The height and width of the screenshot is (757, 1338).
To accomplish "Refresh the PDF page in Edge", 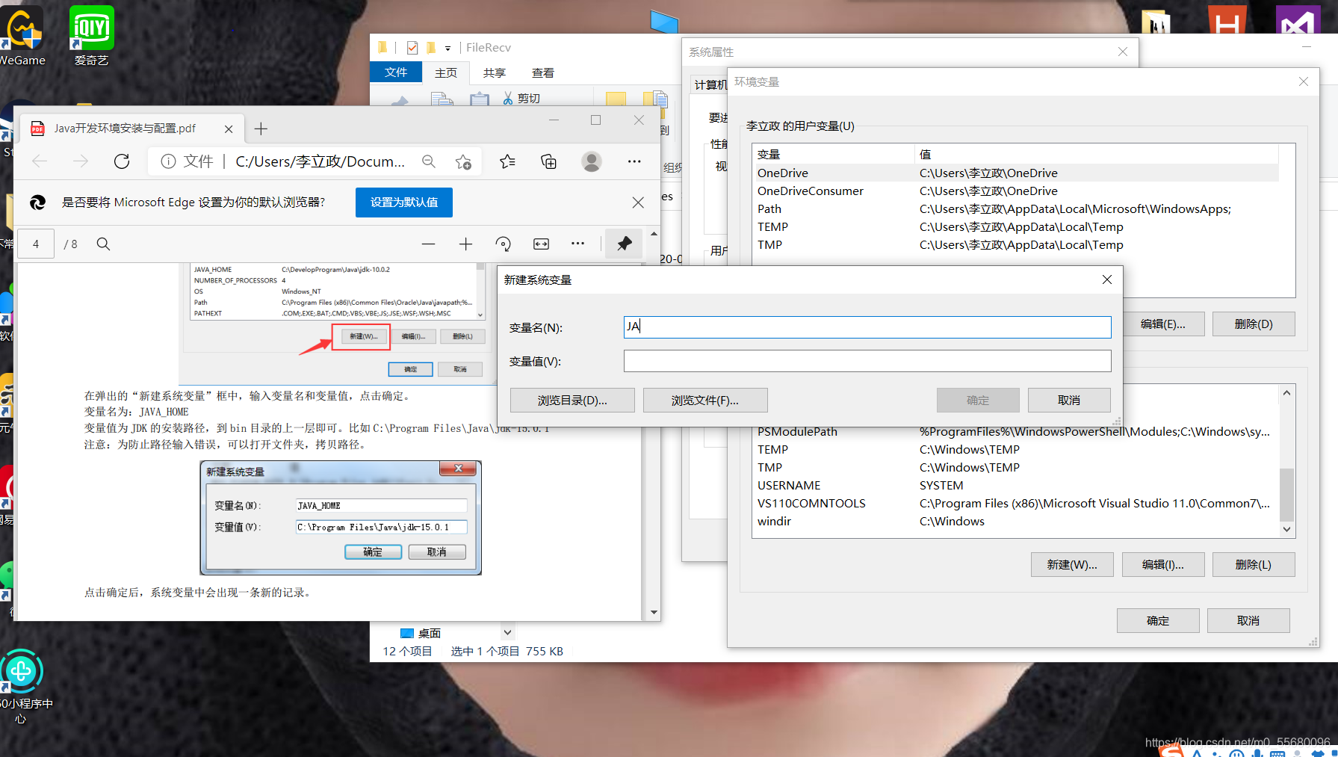I will coord(122,161).
